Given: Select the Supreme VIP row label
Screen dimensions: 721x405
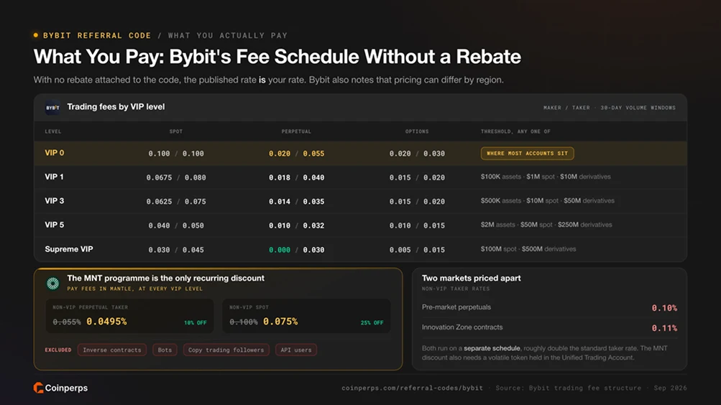Looking at the screenshot, I should pyautogui.click(x=69, y=249).
